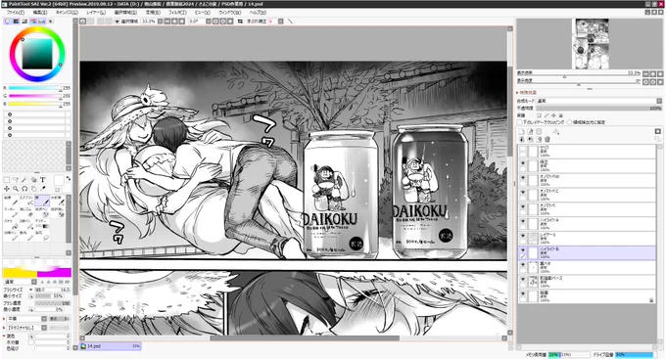Enable 下のレイヤーでクリッピング checkbox
This screenshot has height=359, width=666.
point(519,122)
